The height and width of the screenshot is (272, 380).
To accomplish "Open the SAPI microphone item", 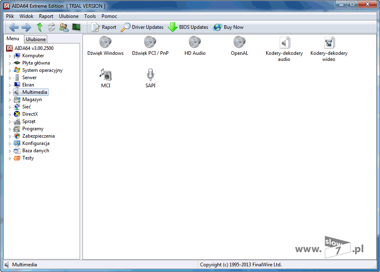I will pyautogui.click(x=150, y=78).
